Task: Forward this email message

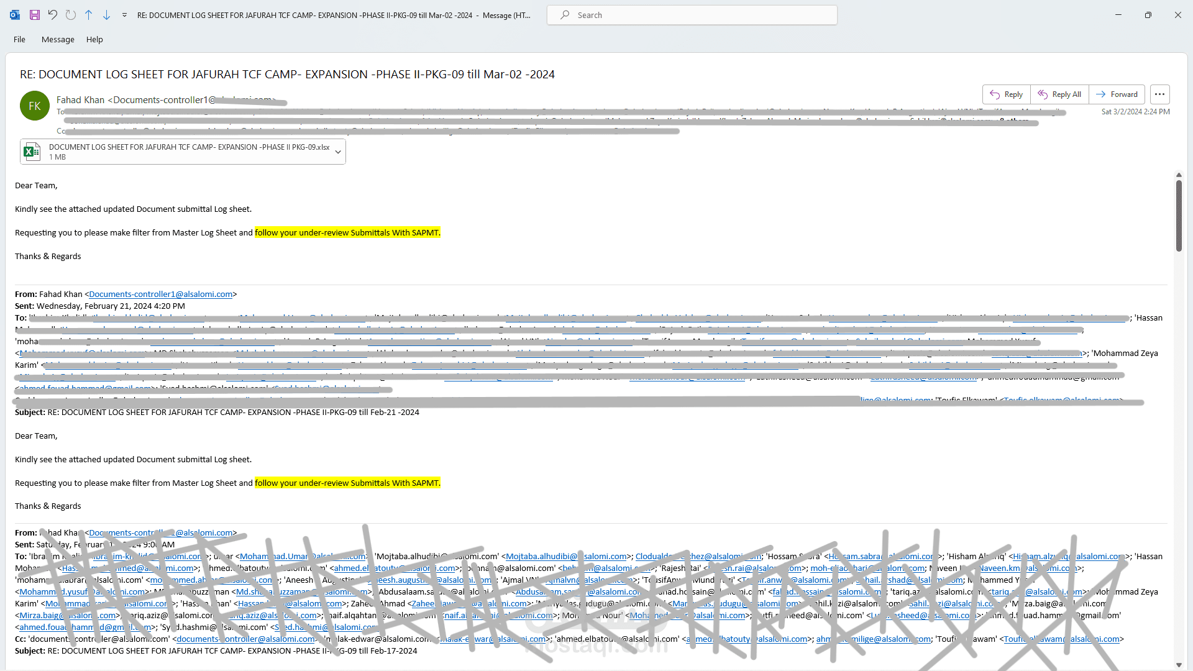Action: tap(1117, 94)
